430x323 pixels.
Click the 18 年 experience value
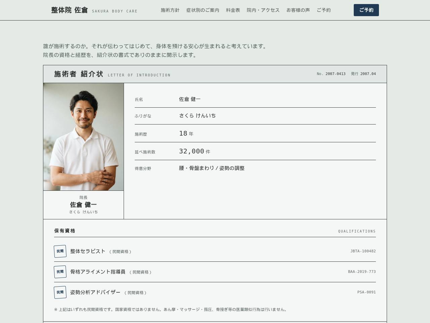tap(186, 134)
